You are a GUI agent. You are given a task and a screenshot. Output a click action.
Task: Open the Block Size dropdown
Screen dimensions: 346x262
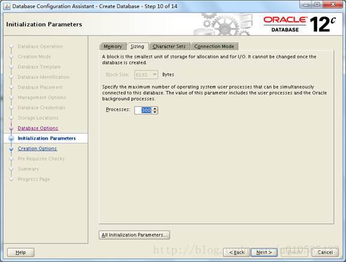click(x=146, y=75)
